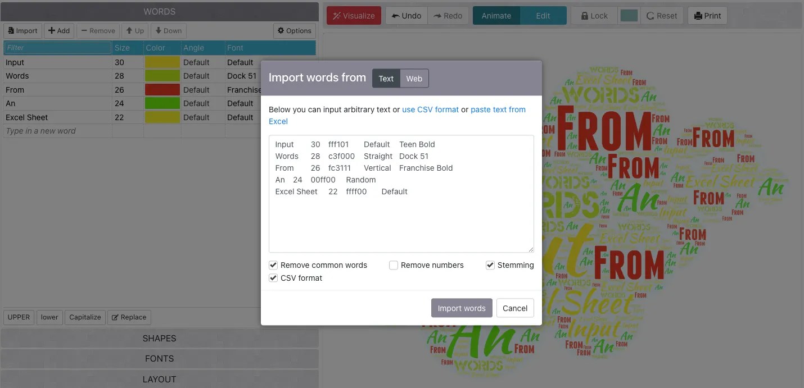
Task: Open Angle cell of An row
Action: pos(202,103)
